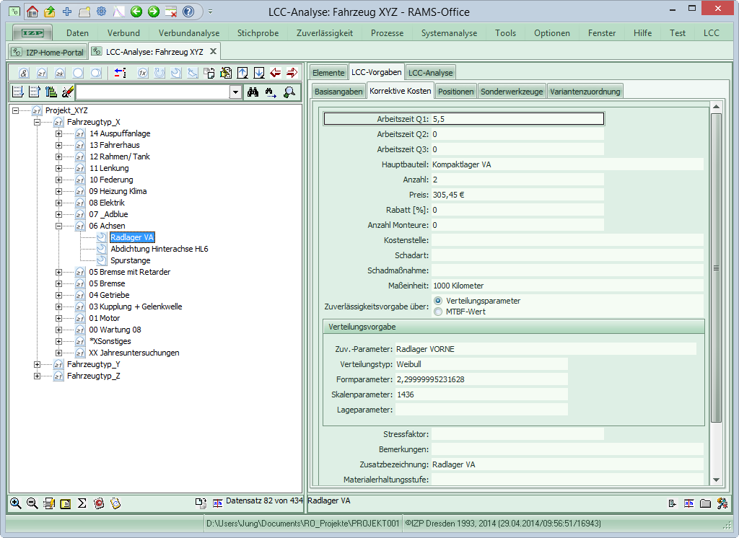Click the folder icon in bottom right toolbar
739x538 pixels.
705,503
